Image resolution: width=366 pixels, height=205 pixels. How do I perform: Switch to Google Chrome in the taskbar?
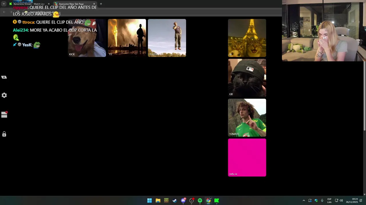pyautogui.click(x=208, y=200)
